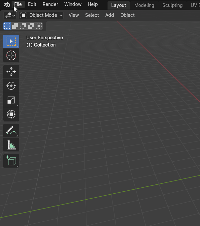This screenshot has width=200, height=226.
Task: Open the File menu
Action: tap(18, 4)
